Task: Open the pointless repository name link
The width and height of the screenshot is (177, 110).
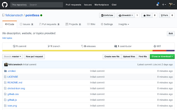Action: pyautogui.click(x=32, y=15)
